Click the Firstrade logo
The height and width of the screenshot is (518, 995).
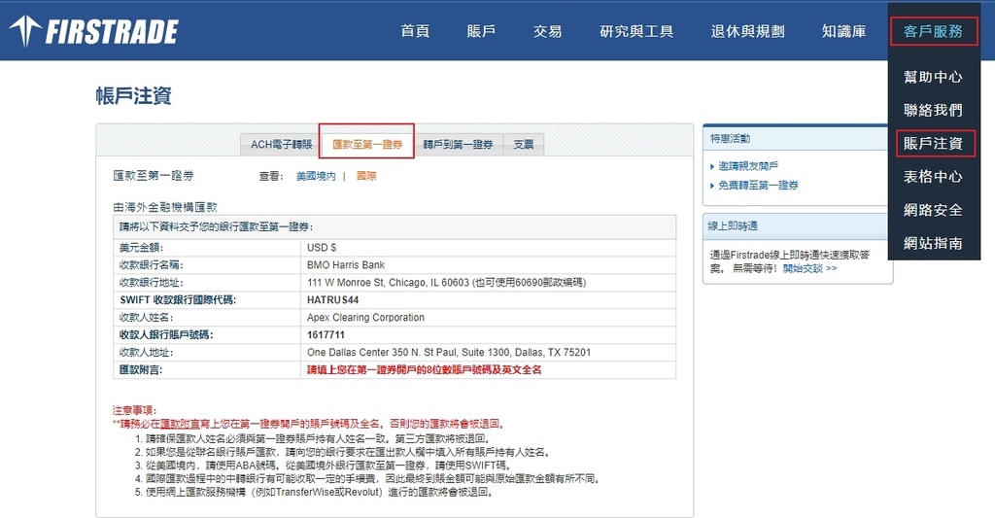[x=94, y=31]
